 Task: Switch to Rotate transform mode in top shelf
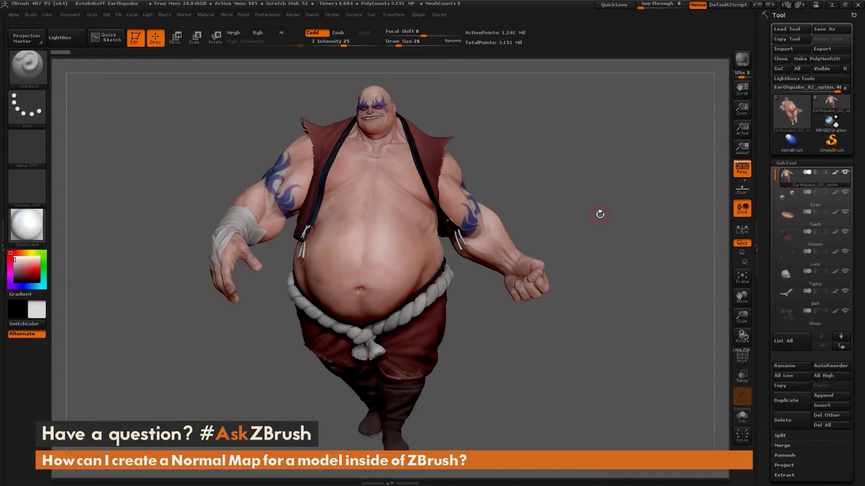(215, 37)
